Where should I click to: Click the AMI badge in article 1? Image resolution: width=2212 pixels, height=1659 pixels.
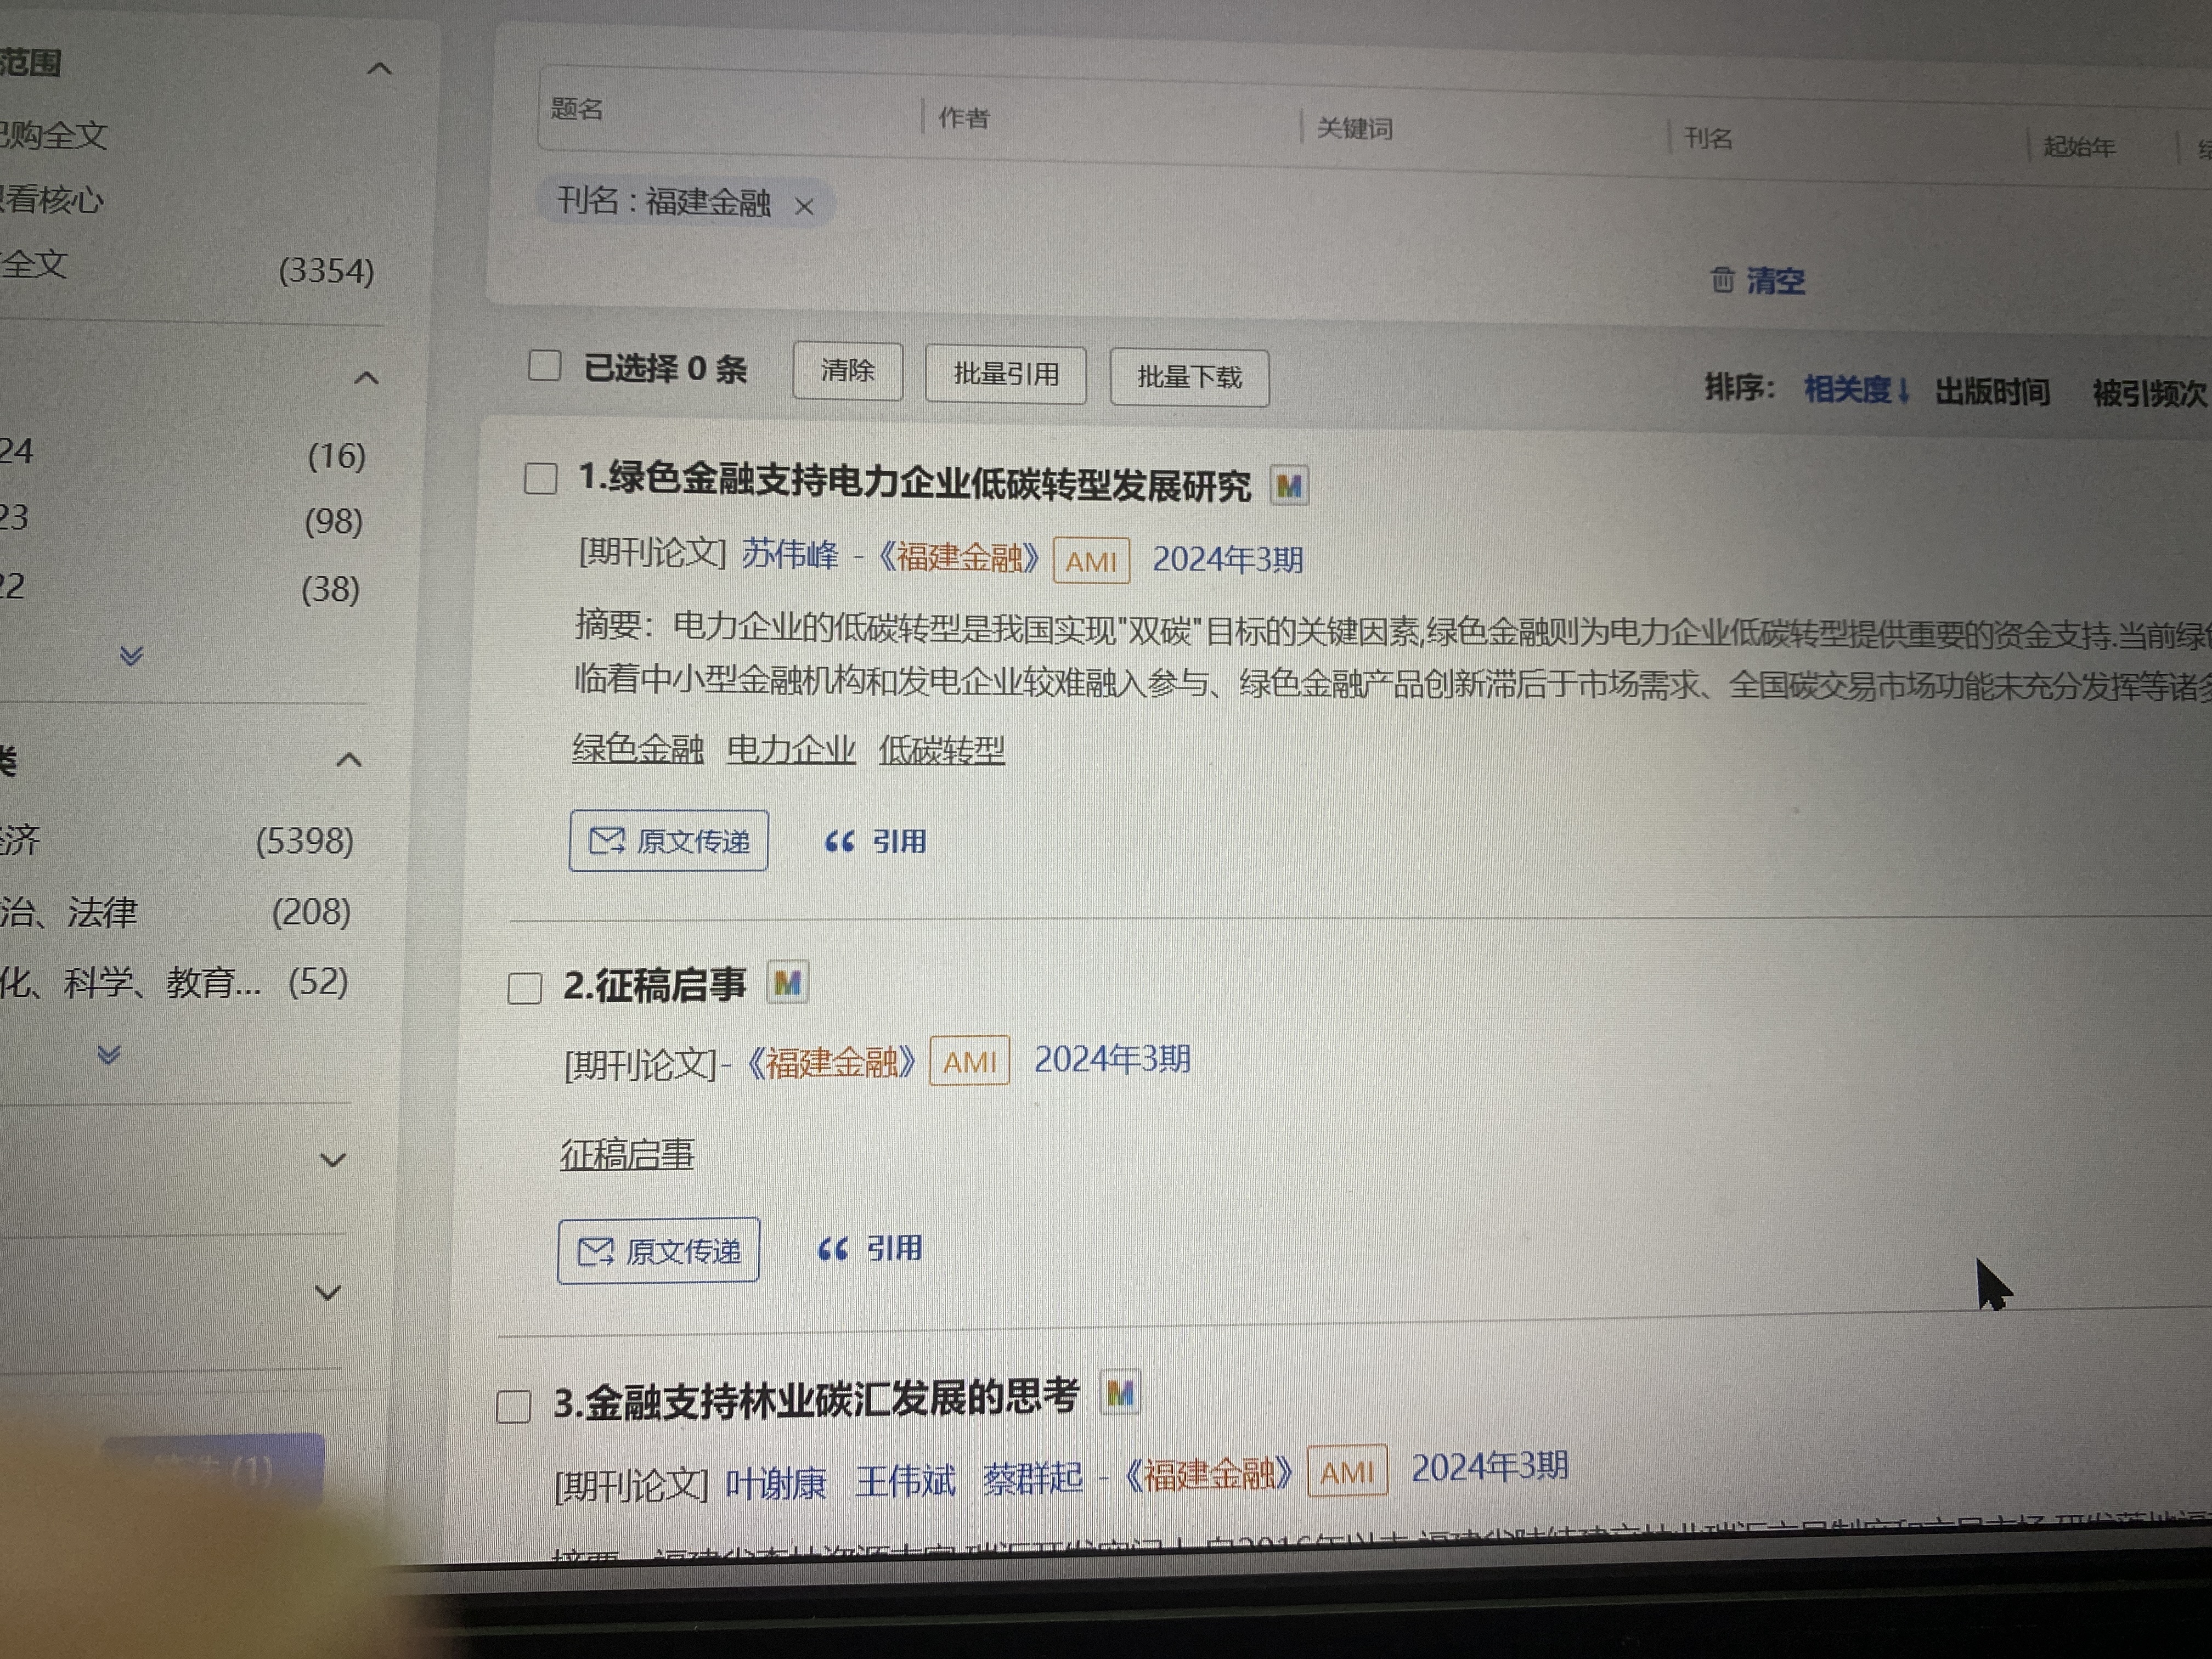1091,561
